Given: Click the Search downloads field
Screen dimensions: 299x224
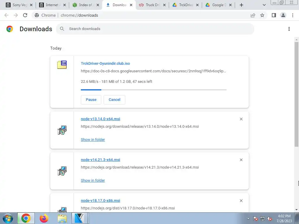Looking at the screenshot, I should pos(155,29).
